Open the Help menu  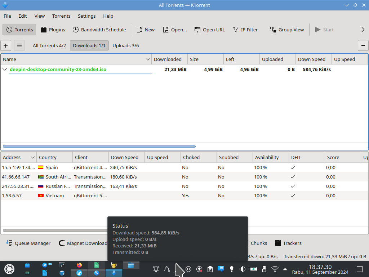click(108, 16)
